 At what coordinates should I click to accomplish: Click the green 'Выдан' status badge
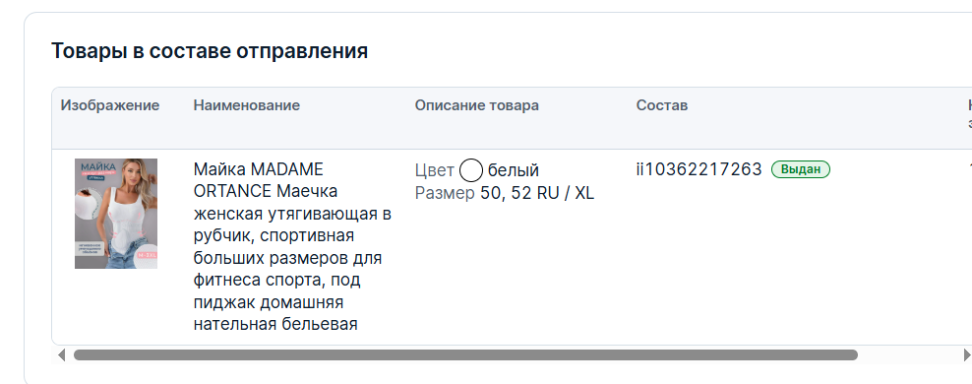click(x=800, y=169)
